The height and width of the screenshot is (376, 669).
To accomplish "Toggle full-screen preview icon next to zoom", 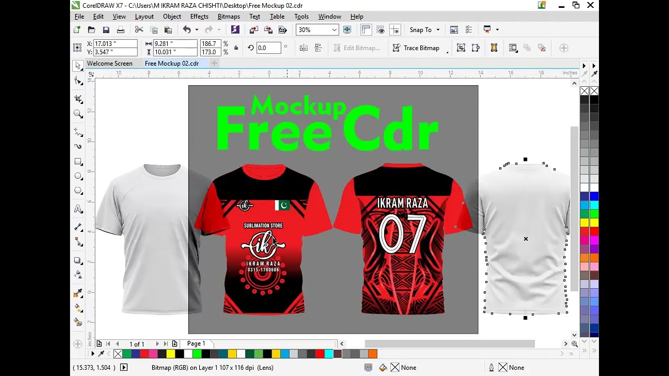I will coord(347,30).
